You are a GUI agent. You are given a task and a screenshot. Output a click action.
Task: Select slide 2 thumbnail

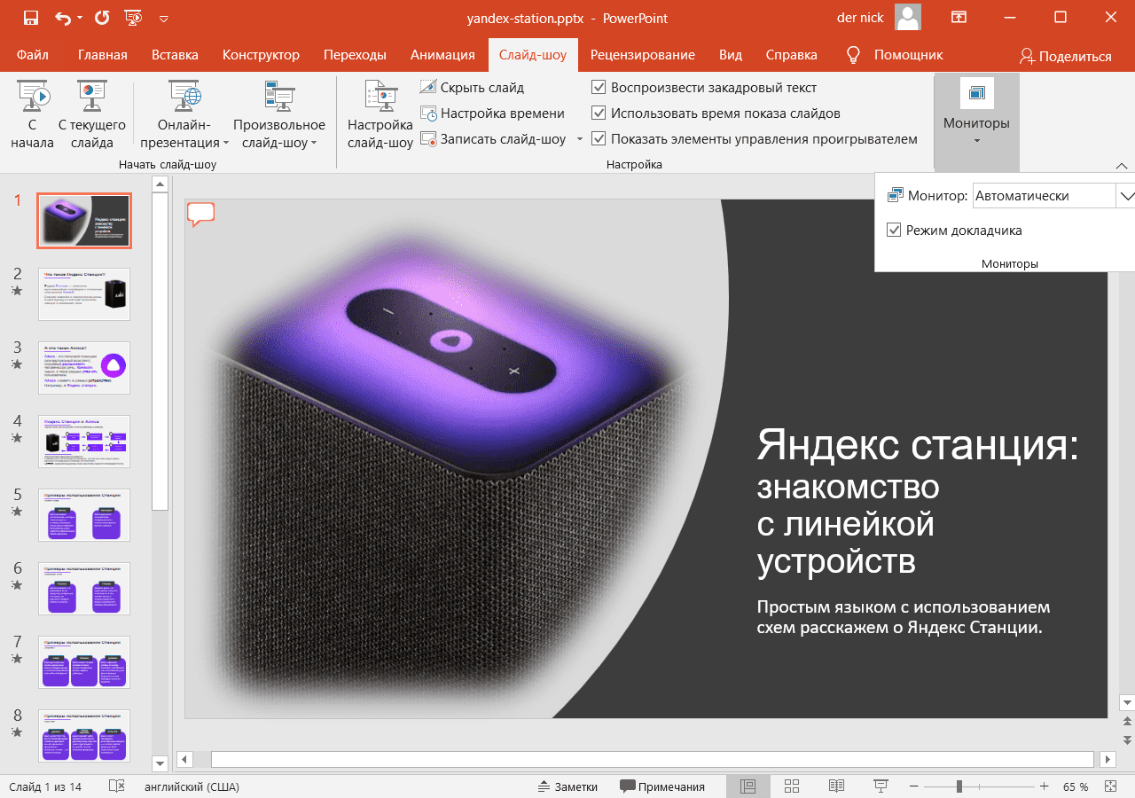[x=84, y=294]
